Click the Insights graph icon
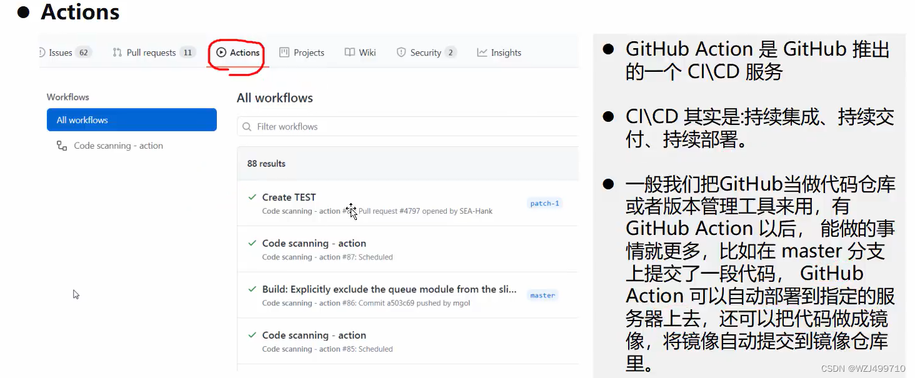 coord(482,52)
